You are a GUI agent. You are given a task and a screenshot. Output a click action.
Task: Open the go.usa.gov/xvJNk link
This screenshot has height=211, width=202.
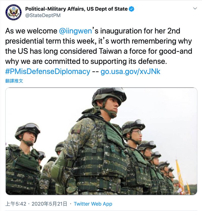click(130, 71)
